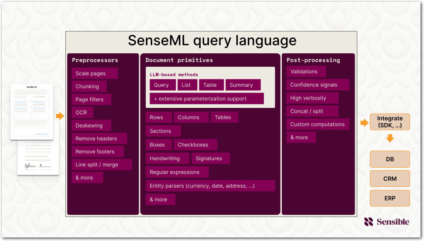Select the Validations post-processing box
The image size is (424, 241).
pyautogui.click(x=306, y=72)
